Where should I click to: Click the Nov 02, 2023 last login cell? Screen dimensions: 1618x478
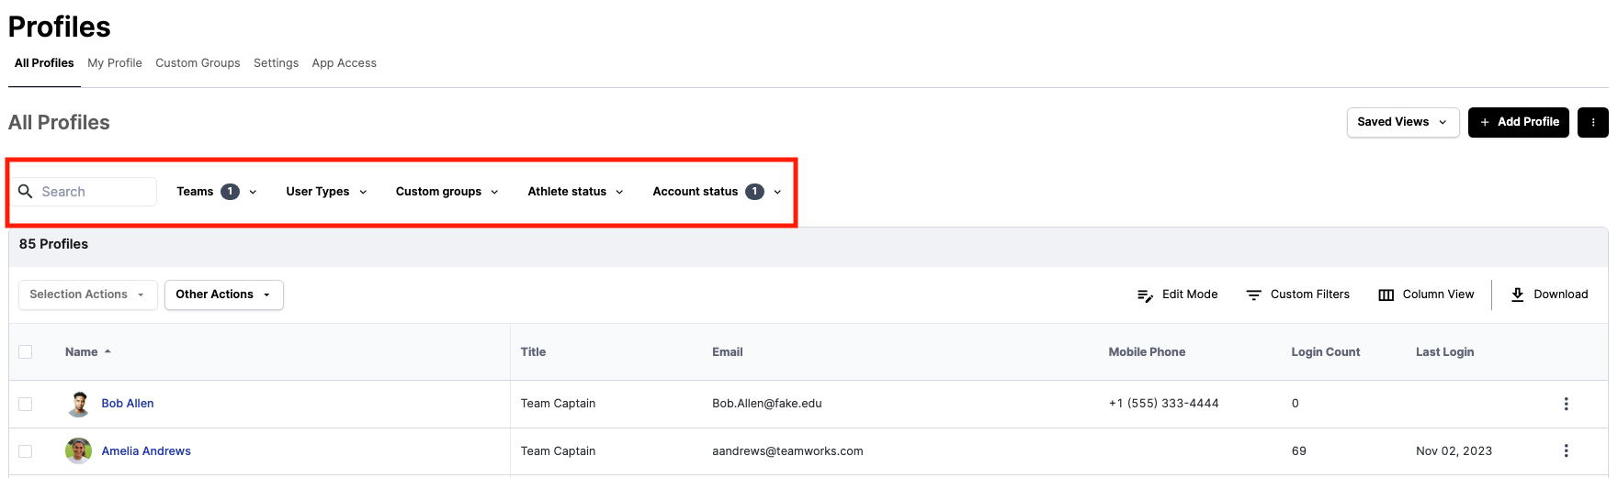[1454, 451]
